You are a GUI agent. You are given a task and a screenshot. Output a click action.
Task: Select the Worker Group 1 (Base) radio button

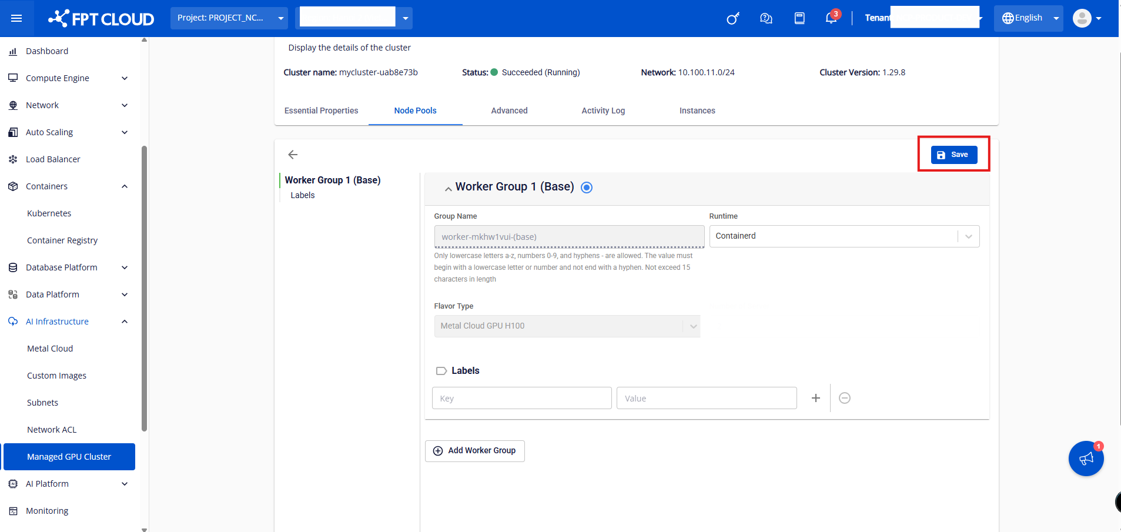(x=586, y=188)
